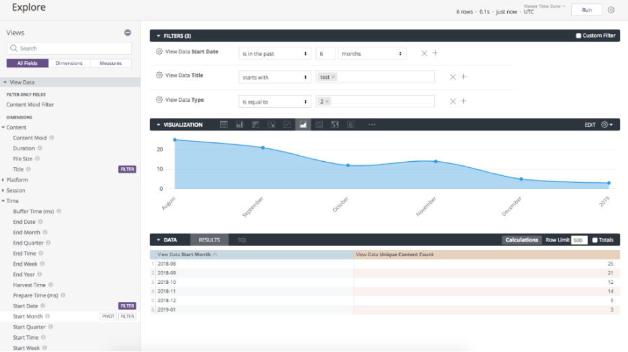Remove the View Data Type filter

coord(453,101)
